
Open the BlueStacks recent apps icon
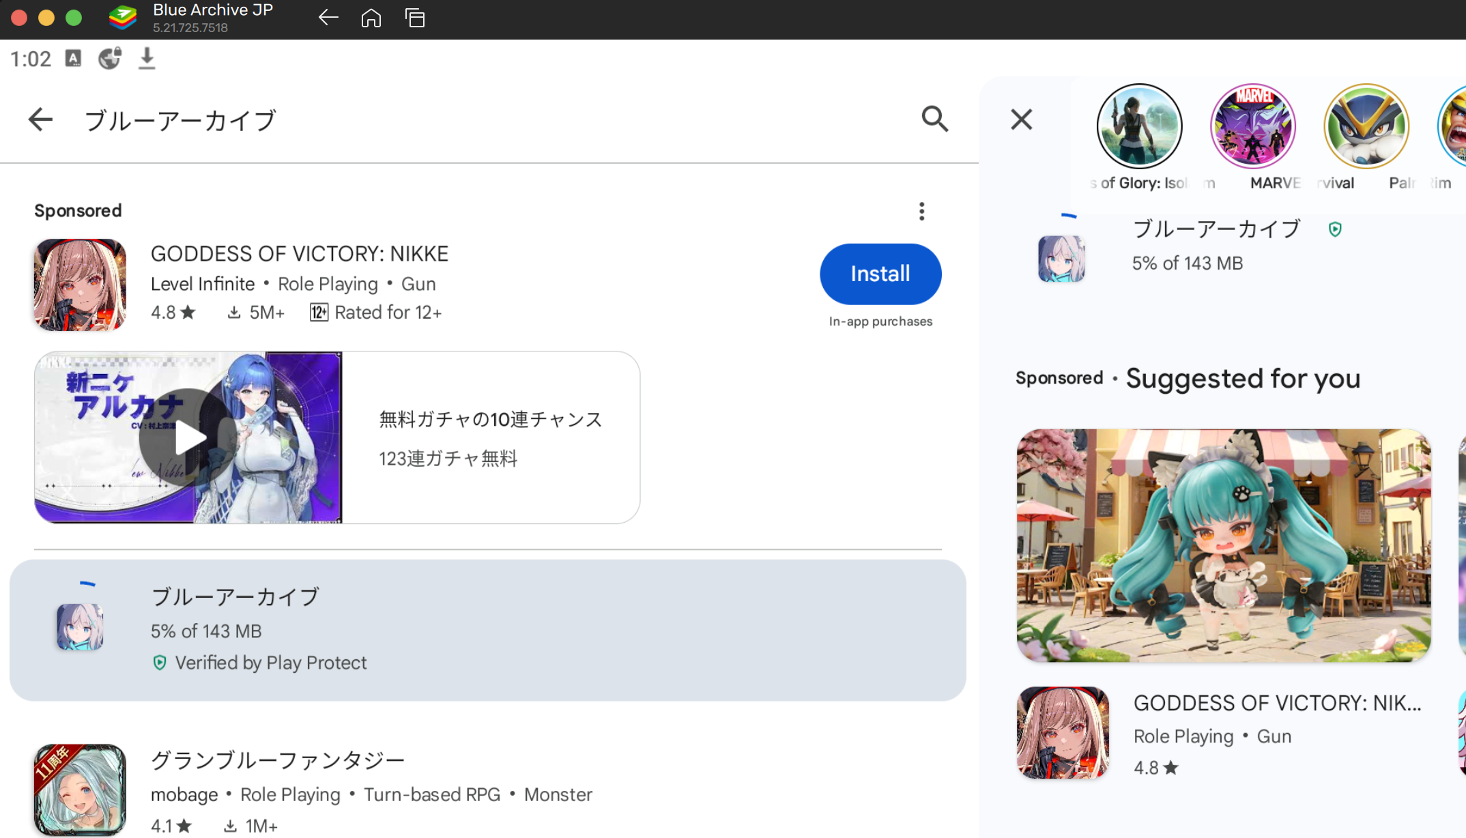tap(415, 18)
